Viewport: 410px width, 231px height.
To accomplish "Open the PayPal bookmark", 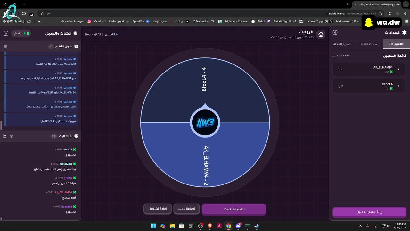I will [119, 21].
